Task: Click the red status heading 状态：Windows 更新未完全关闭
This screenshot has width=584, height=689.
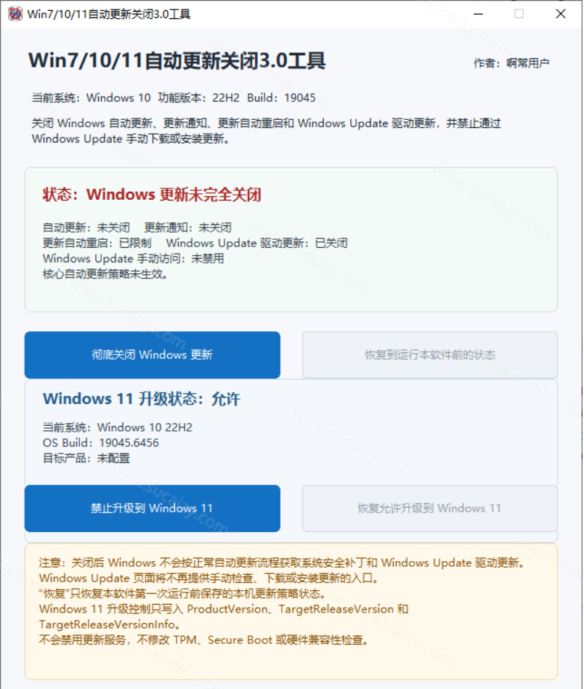Action: pyautogui.click(x=152, y=195)
